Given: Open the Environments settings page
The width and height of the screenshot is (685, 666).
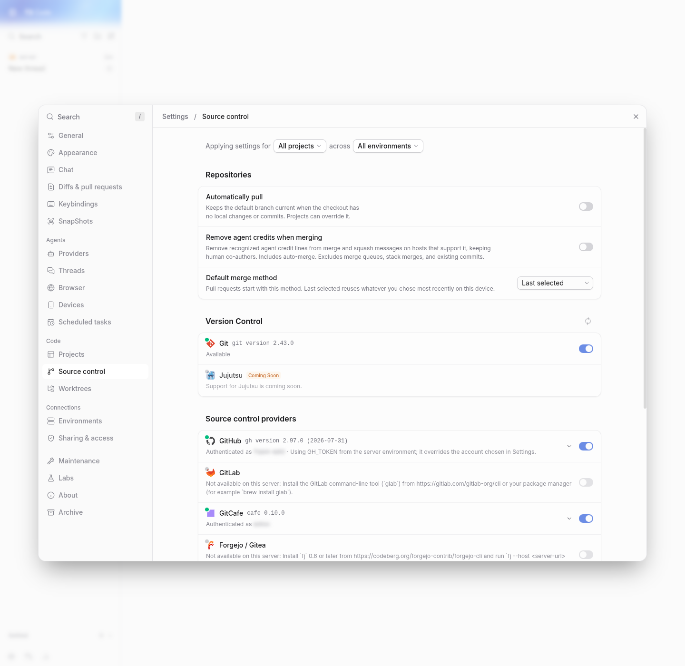Looking at the screenshot, I should (95, 421).
